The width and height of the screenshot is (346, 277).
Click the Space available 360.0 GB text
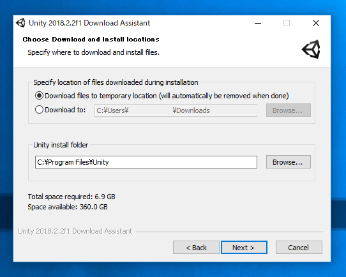point(68,207)
